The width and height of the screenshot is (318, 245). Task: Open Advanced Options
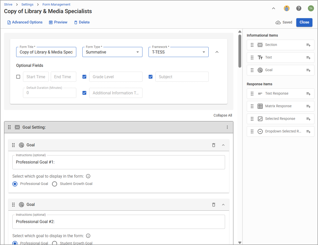coord(25,22)
